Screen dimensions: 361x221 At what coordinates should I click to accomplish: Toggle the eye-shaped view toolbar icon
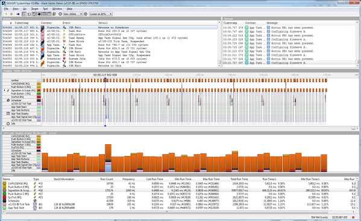39,14
